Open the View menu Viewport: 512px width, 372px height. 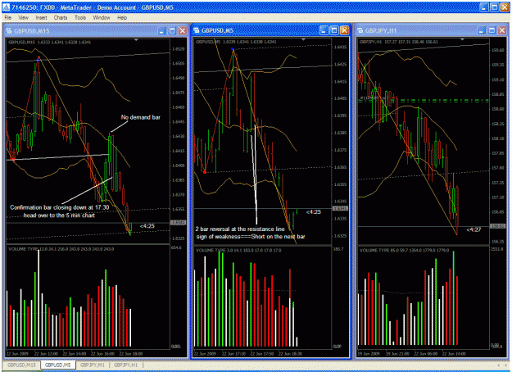[x=23, y=18]
